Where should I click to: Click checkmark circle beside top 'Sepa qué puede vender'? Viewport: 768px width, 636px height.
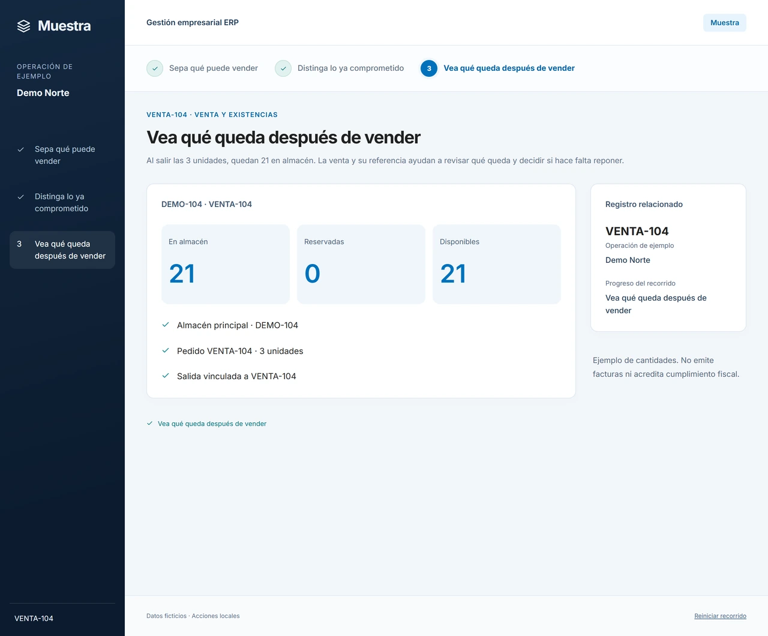[x=155, y=68]
